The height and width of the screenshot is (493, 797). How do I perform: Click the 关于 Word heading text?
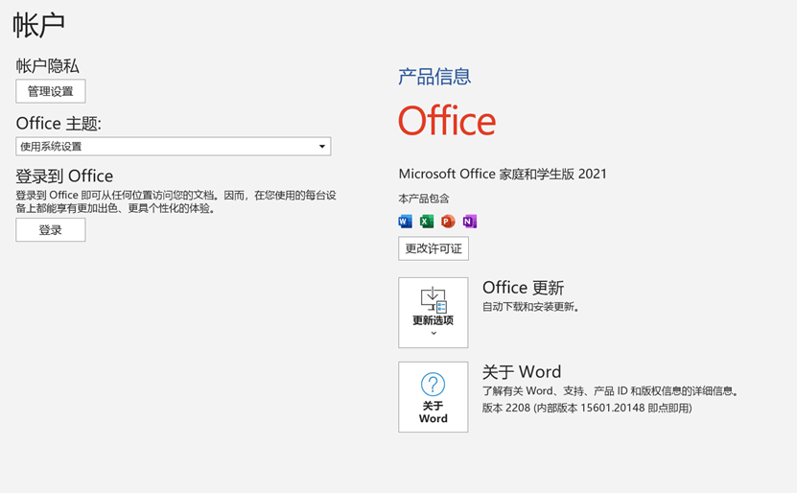[x=522, y=371]
